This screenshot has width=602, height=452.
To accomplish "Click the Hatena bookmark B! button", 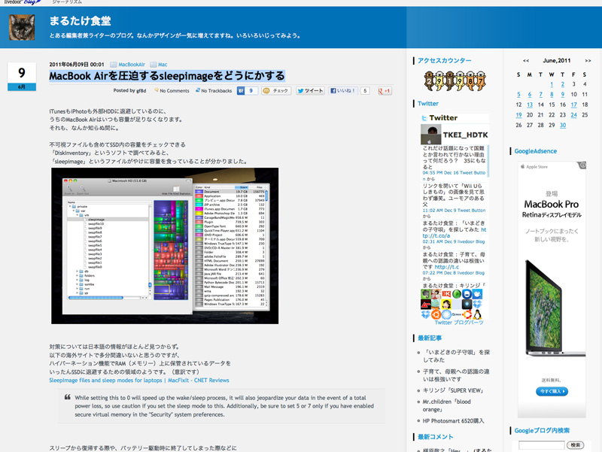I will [241, 90].
